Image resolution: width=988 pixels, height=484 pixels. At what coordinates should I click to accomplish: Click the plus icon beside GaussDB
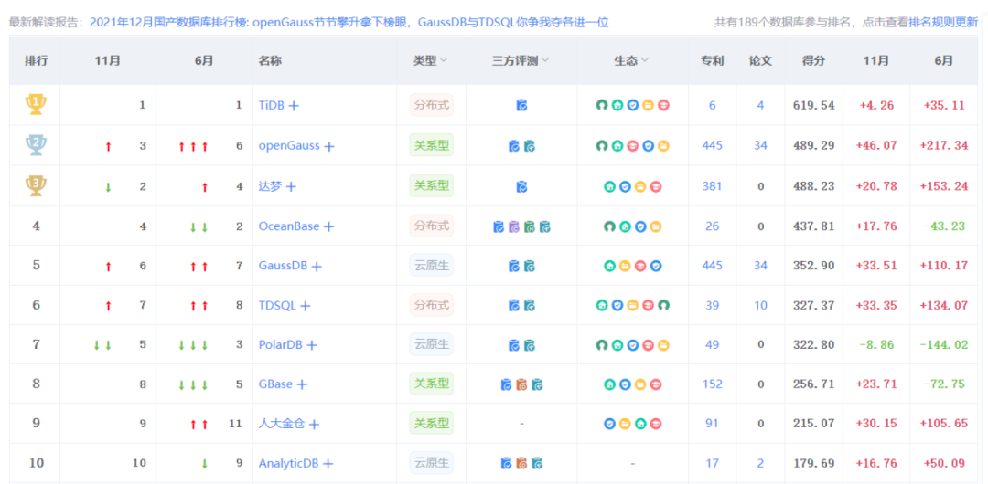pyautogui.click(x=317, y=267)
